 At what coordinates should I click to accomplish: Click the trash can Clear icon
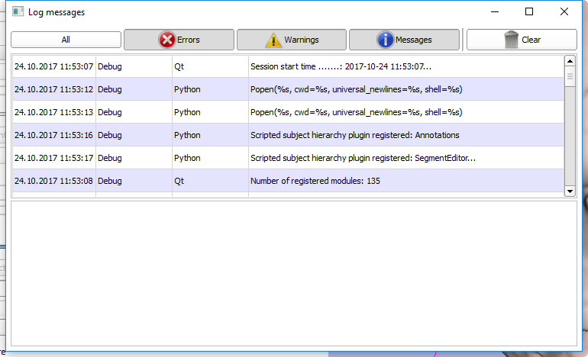coord(512,40)
